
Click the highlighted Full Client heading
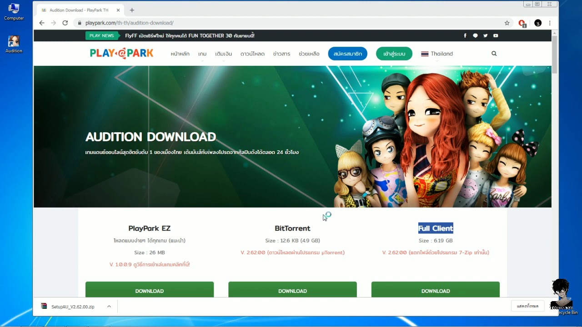(436, 228)
